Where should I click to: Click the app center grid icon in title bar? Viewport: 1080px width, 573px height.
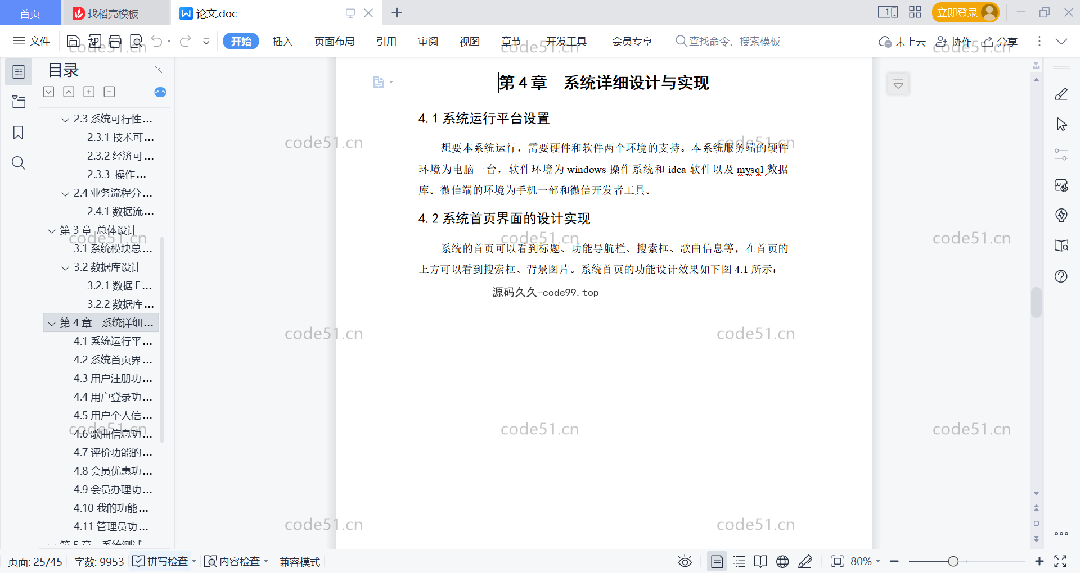(x=915, y=12)
